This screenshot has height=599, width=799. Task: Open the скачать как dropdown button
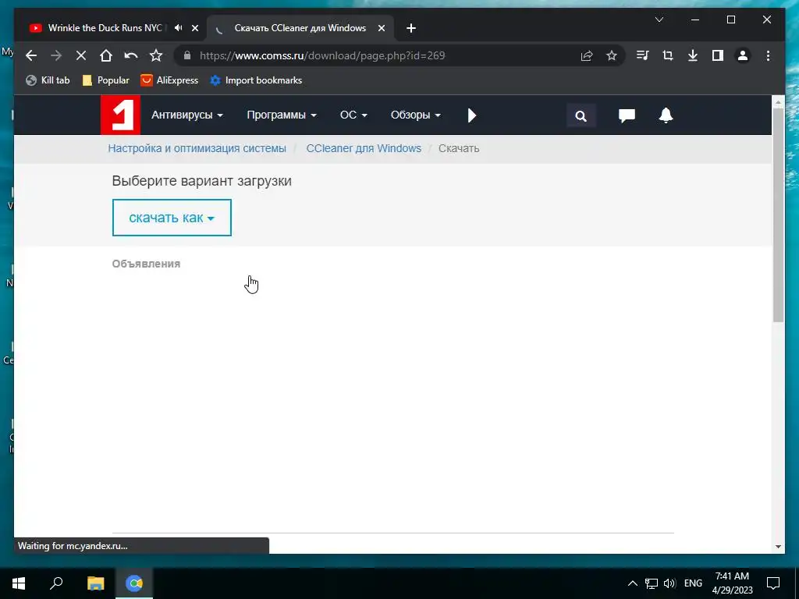point(172,218)
